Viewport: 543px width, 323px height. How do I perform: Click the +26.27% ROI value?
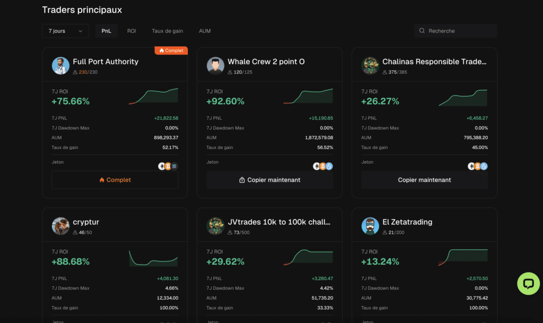[380, 101]
